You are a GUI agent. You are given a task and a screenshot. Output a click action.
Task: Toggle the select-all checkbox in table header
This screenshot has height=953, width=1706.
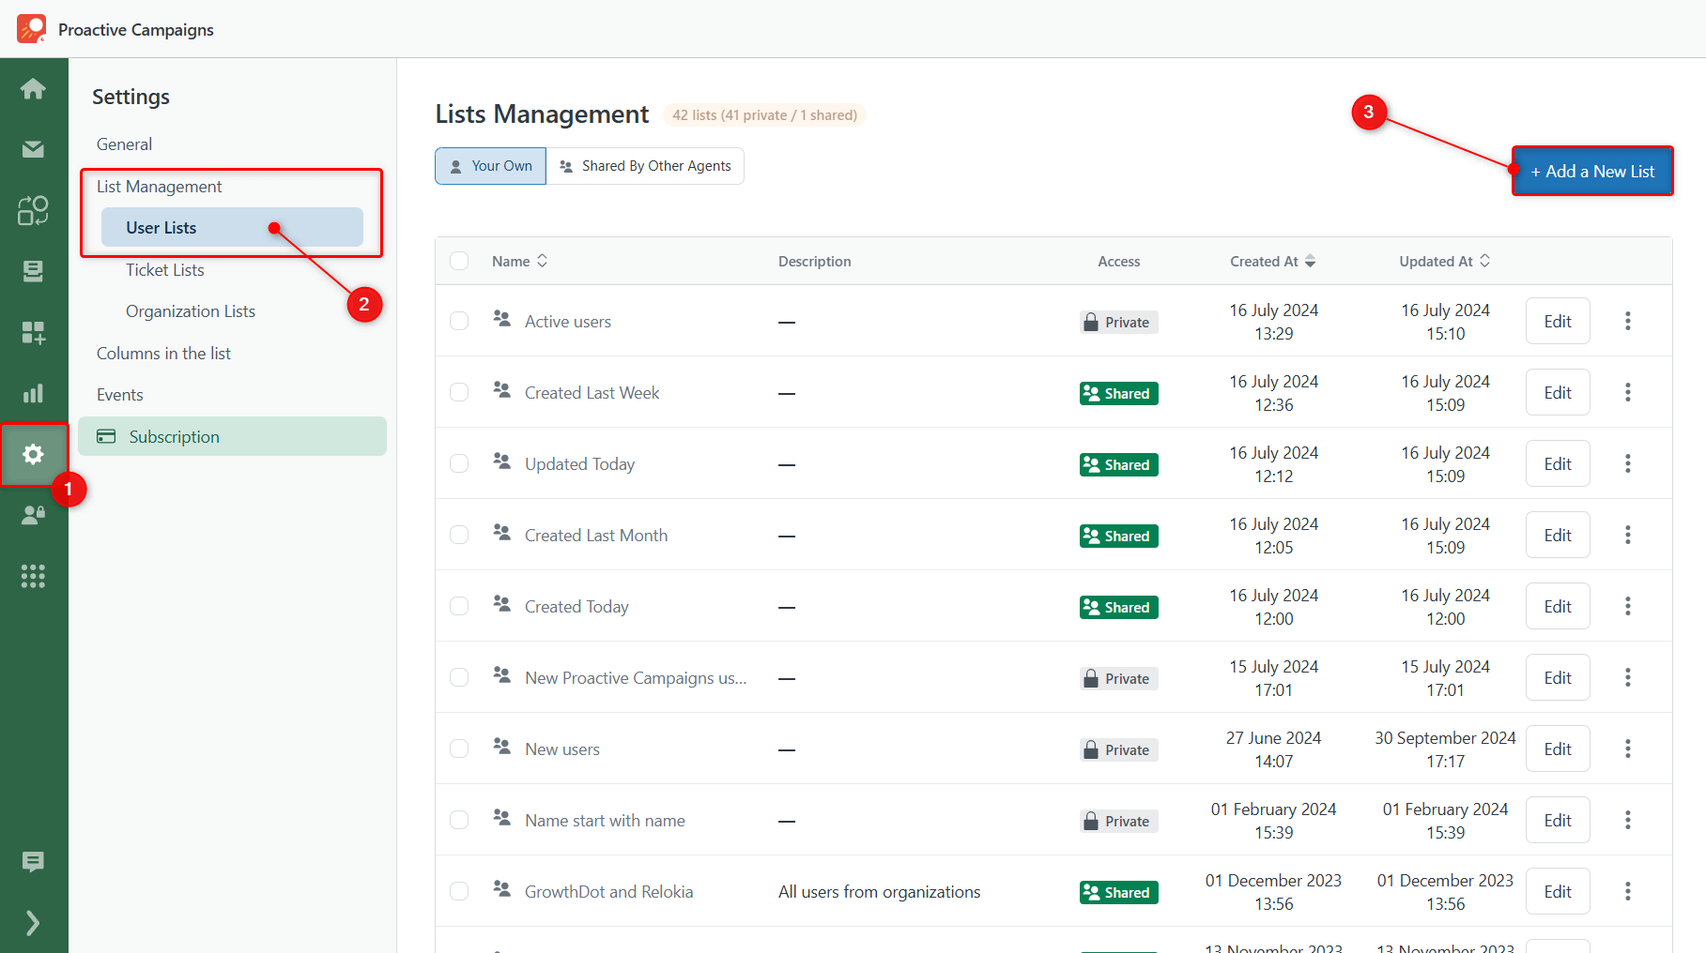(x=459, y=261)
